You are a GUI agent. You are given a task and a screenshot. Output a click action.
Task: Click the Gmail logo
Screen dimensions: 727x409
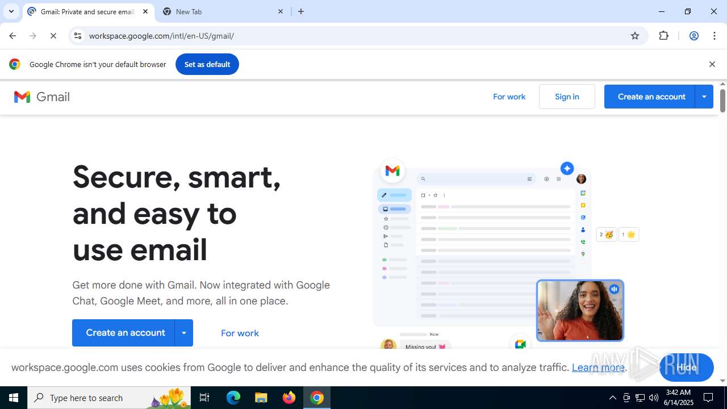[42, 97]
